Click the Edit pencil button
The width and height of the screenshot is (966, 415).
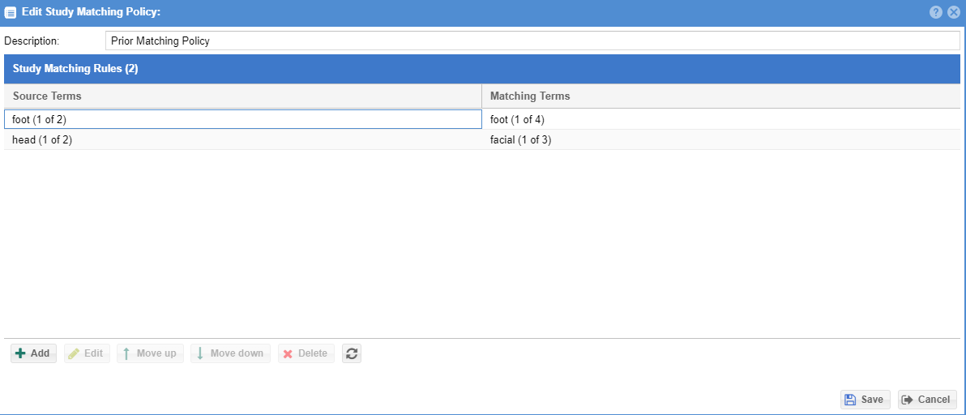(87, 353)
